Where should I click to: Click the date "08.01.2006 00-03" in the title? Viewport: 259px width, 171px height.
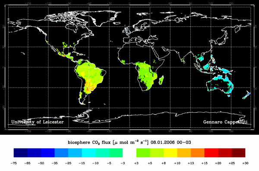click(x=171, y=142)
